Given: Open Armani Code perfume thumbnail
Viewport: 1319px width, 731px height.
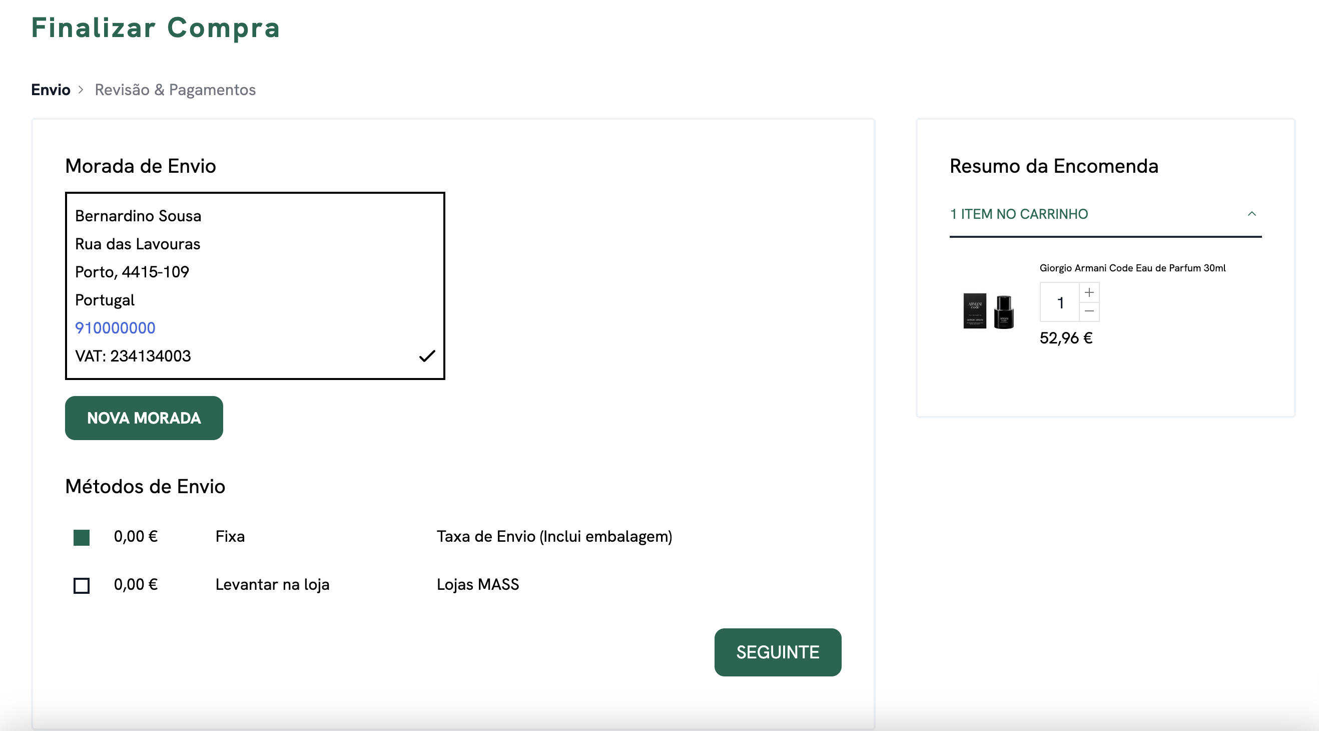Looking at the screenshot, I should pos(988,310).
